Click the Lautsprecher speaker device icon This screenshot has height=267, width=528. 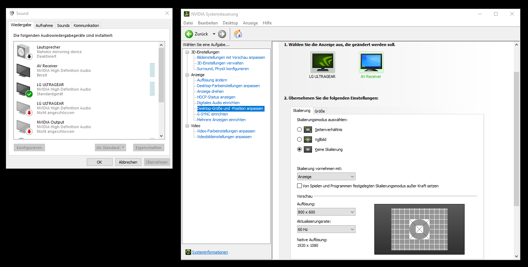(x=24, y=52)
